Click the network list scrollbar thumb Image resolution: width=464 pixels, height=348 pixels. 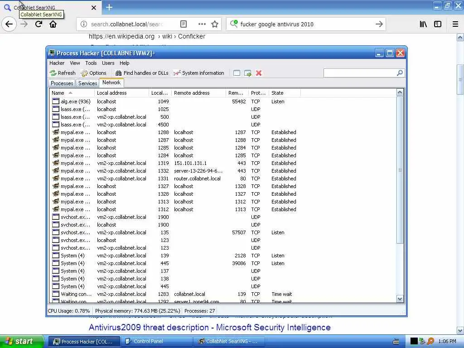[400, 170]
